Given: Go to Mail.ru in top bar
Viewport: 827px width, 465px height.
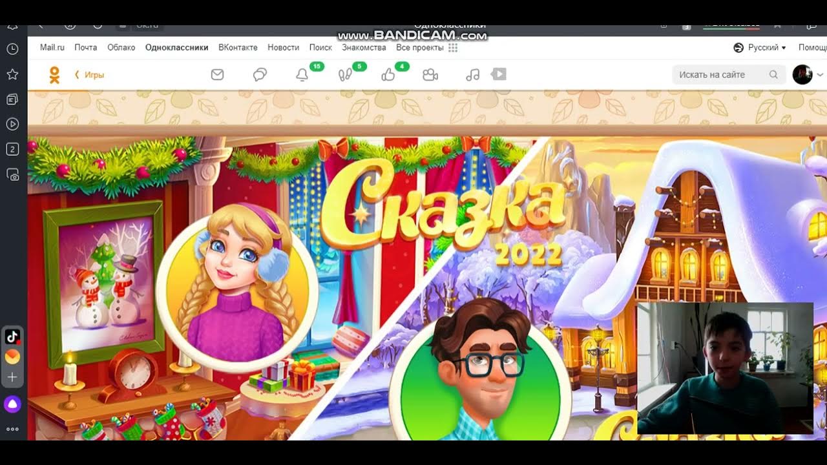Looking at the screenshot, I should (x=52, y=48).
